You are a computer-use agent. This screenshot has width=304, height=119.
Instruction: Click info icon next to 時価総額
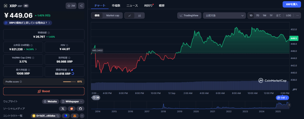[49, 33]
